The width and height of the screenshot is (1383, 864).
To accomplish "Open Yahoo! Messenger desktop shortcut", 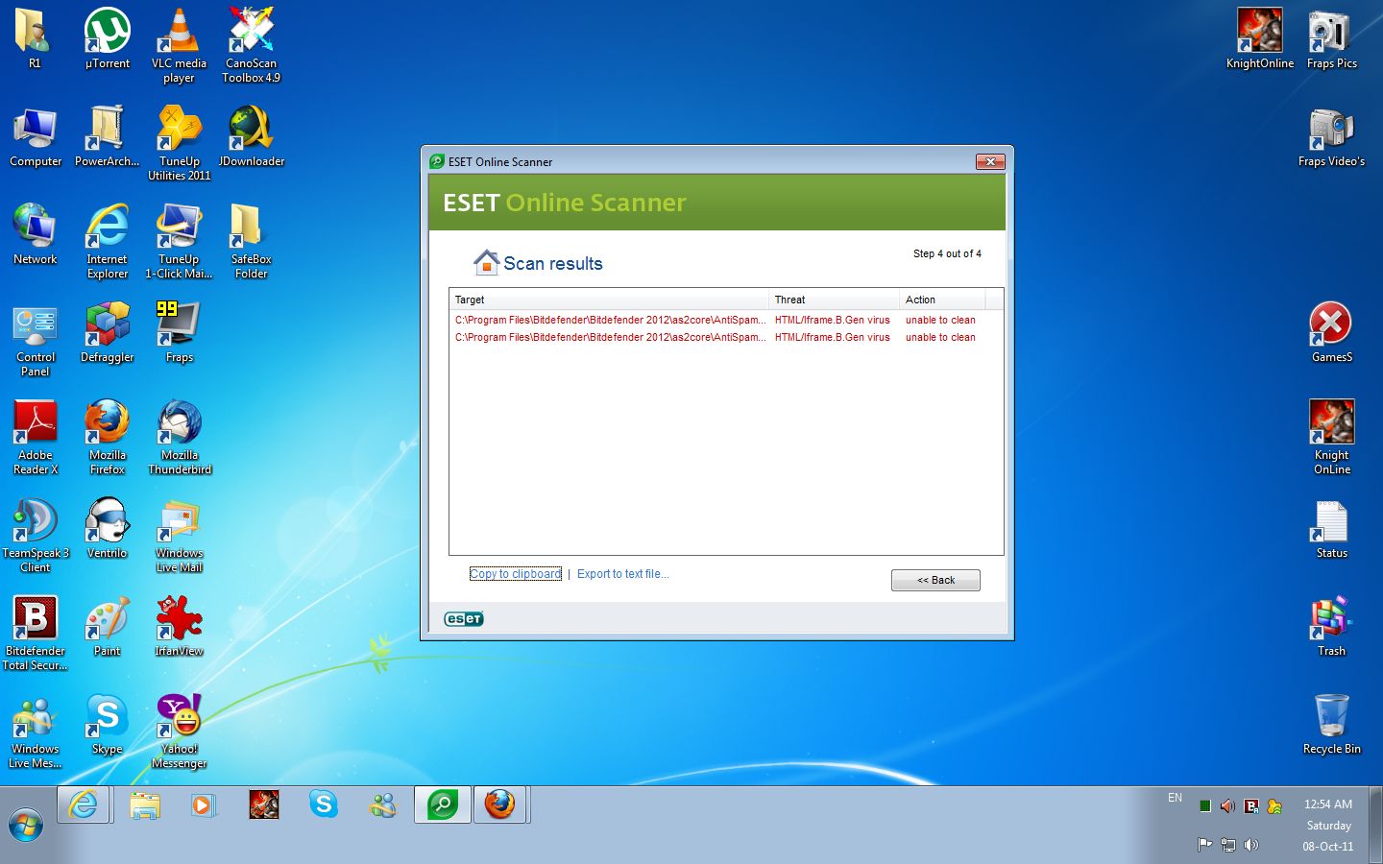I will [179, 732].
